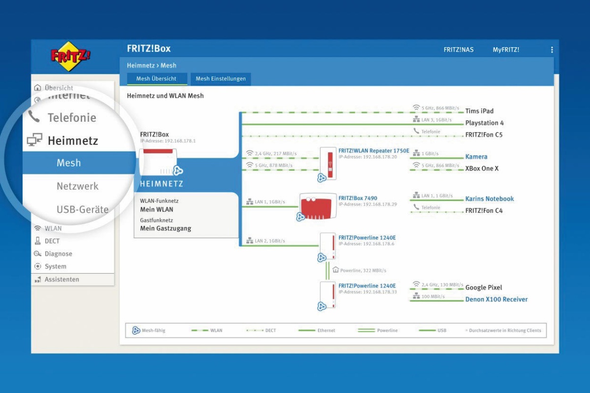Click the Google Pixel device name
590x393 pixels.
484,287
